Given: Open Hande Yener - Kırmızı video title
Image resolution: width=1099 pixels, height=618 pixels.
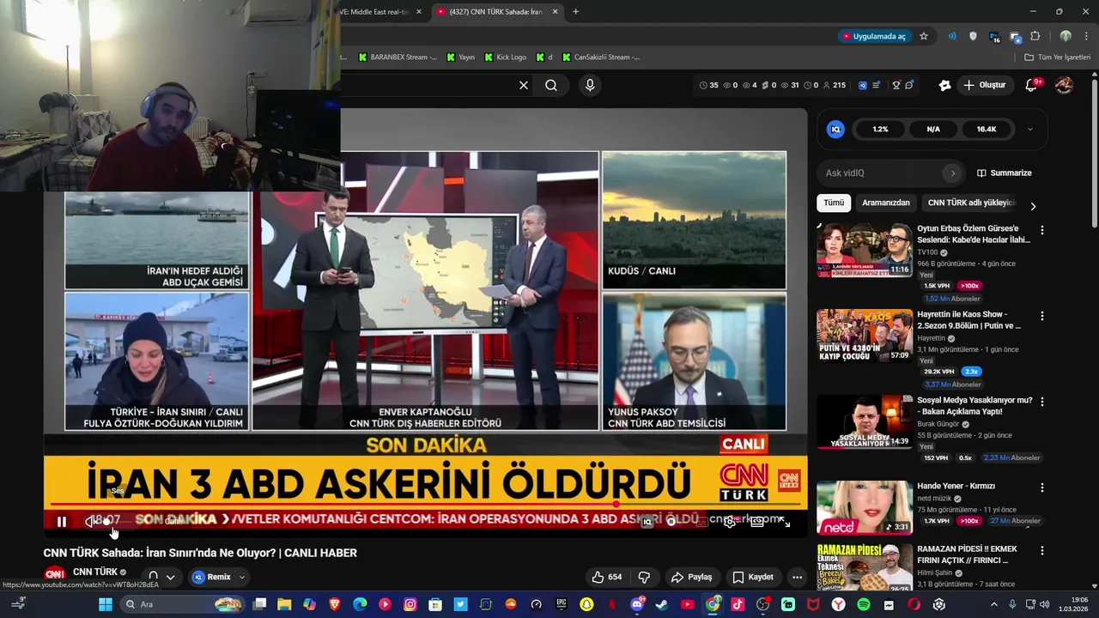Looking at the screenshot, I should (956, 486).
